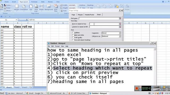The image size is (170, 95).
Task: Switch to the Review ribbon tab
Action: (50, 2)
